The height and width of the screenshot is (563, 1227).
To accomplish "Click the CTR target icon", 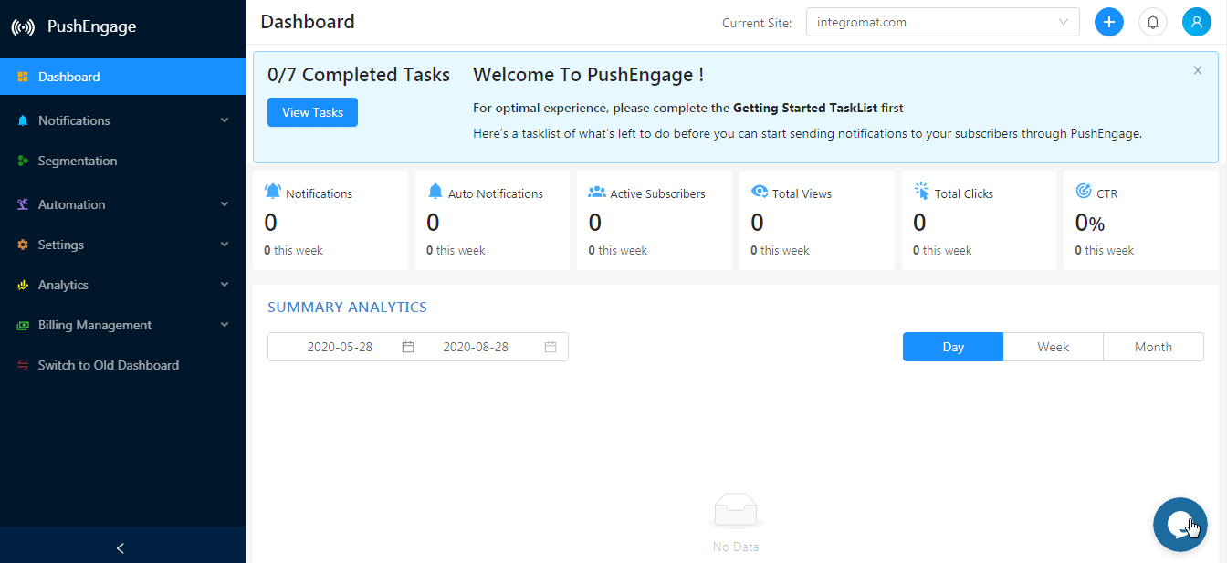I will tap(1084, 192).
